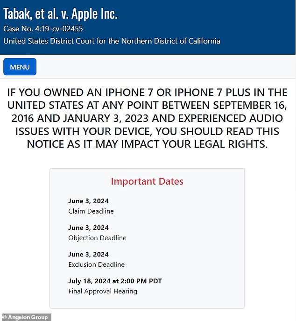This screenshot has width=296, height=321.
Task: Click JANUARY 3, 2023 in the notice headline
Action: (x=81, y=118)
